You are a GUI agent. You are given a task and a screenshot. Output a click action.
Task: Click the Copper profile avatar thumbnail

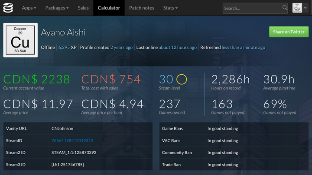(x=20, y=40)
